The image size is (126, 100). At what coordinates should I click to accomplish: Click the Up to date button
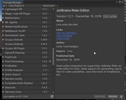pyautogui.click(x=100, y=96)
